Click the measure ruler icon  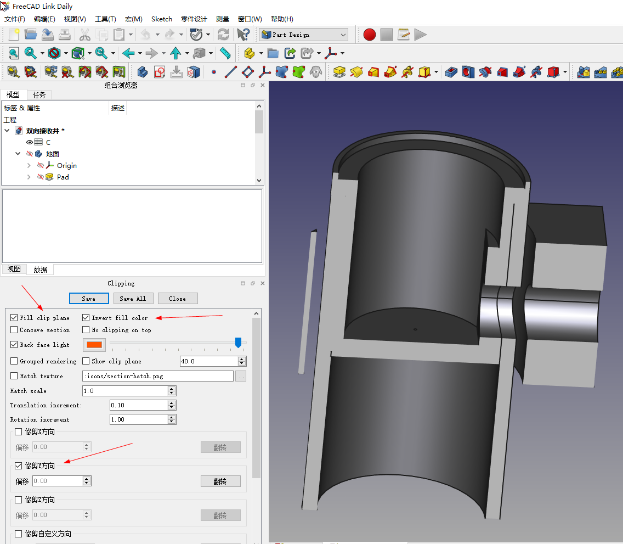click(x=225, y=53)
